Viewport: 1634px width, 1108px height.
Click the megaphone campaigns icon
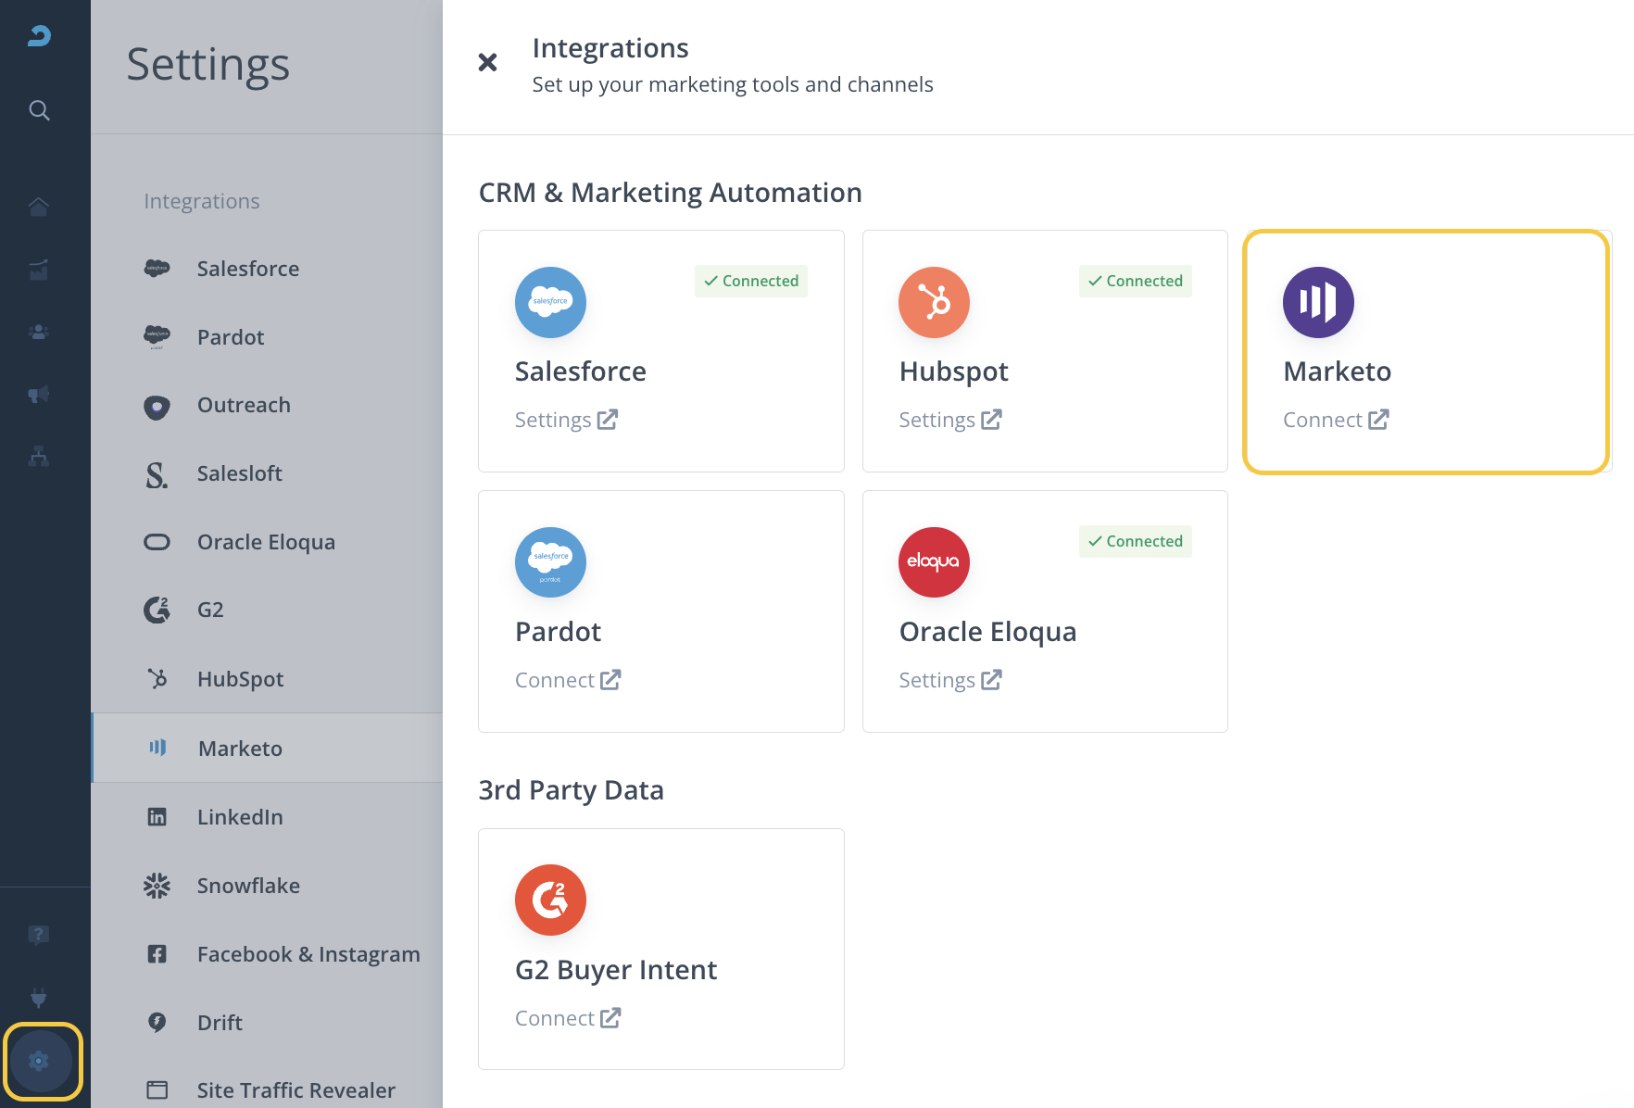coord(39,395)
